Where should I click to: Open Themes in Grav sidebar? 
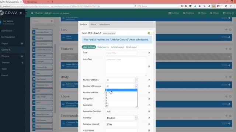click(6, 63)
